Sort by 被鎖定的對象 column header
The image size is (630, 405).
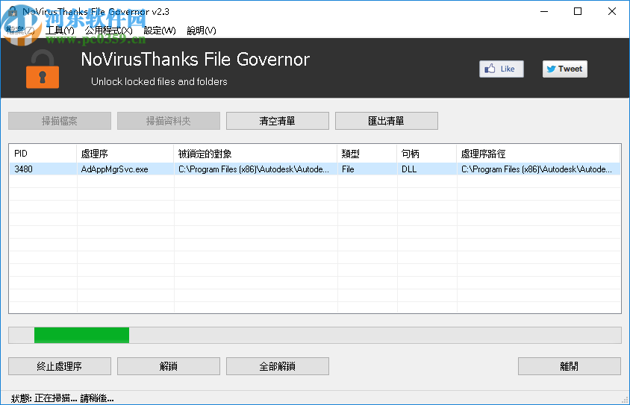[x=255, y=154]
